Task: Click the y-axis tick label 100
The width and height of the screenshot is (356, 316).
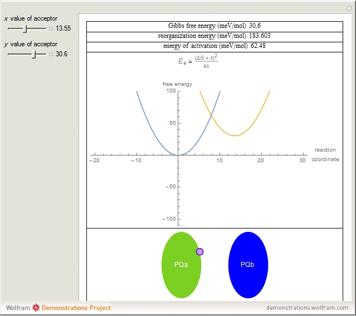Action: pyautogui.click(x=171, y=91)
